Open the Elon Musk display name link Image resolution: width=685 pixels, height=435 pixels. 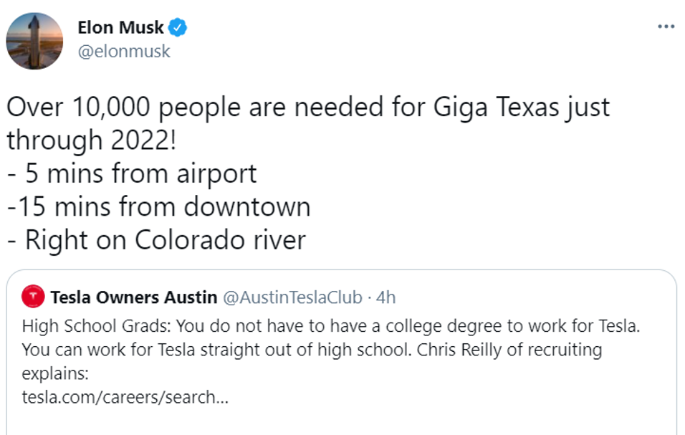click(120, 29)
